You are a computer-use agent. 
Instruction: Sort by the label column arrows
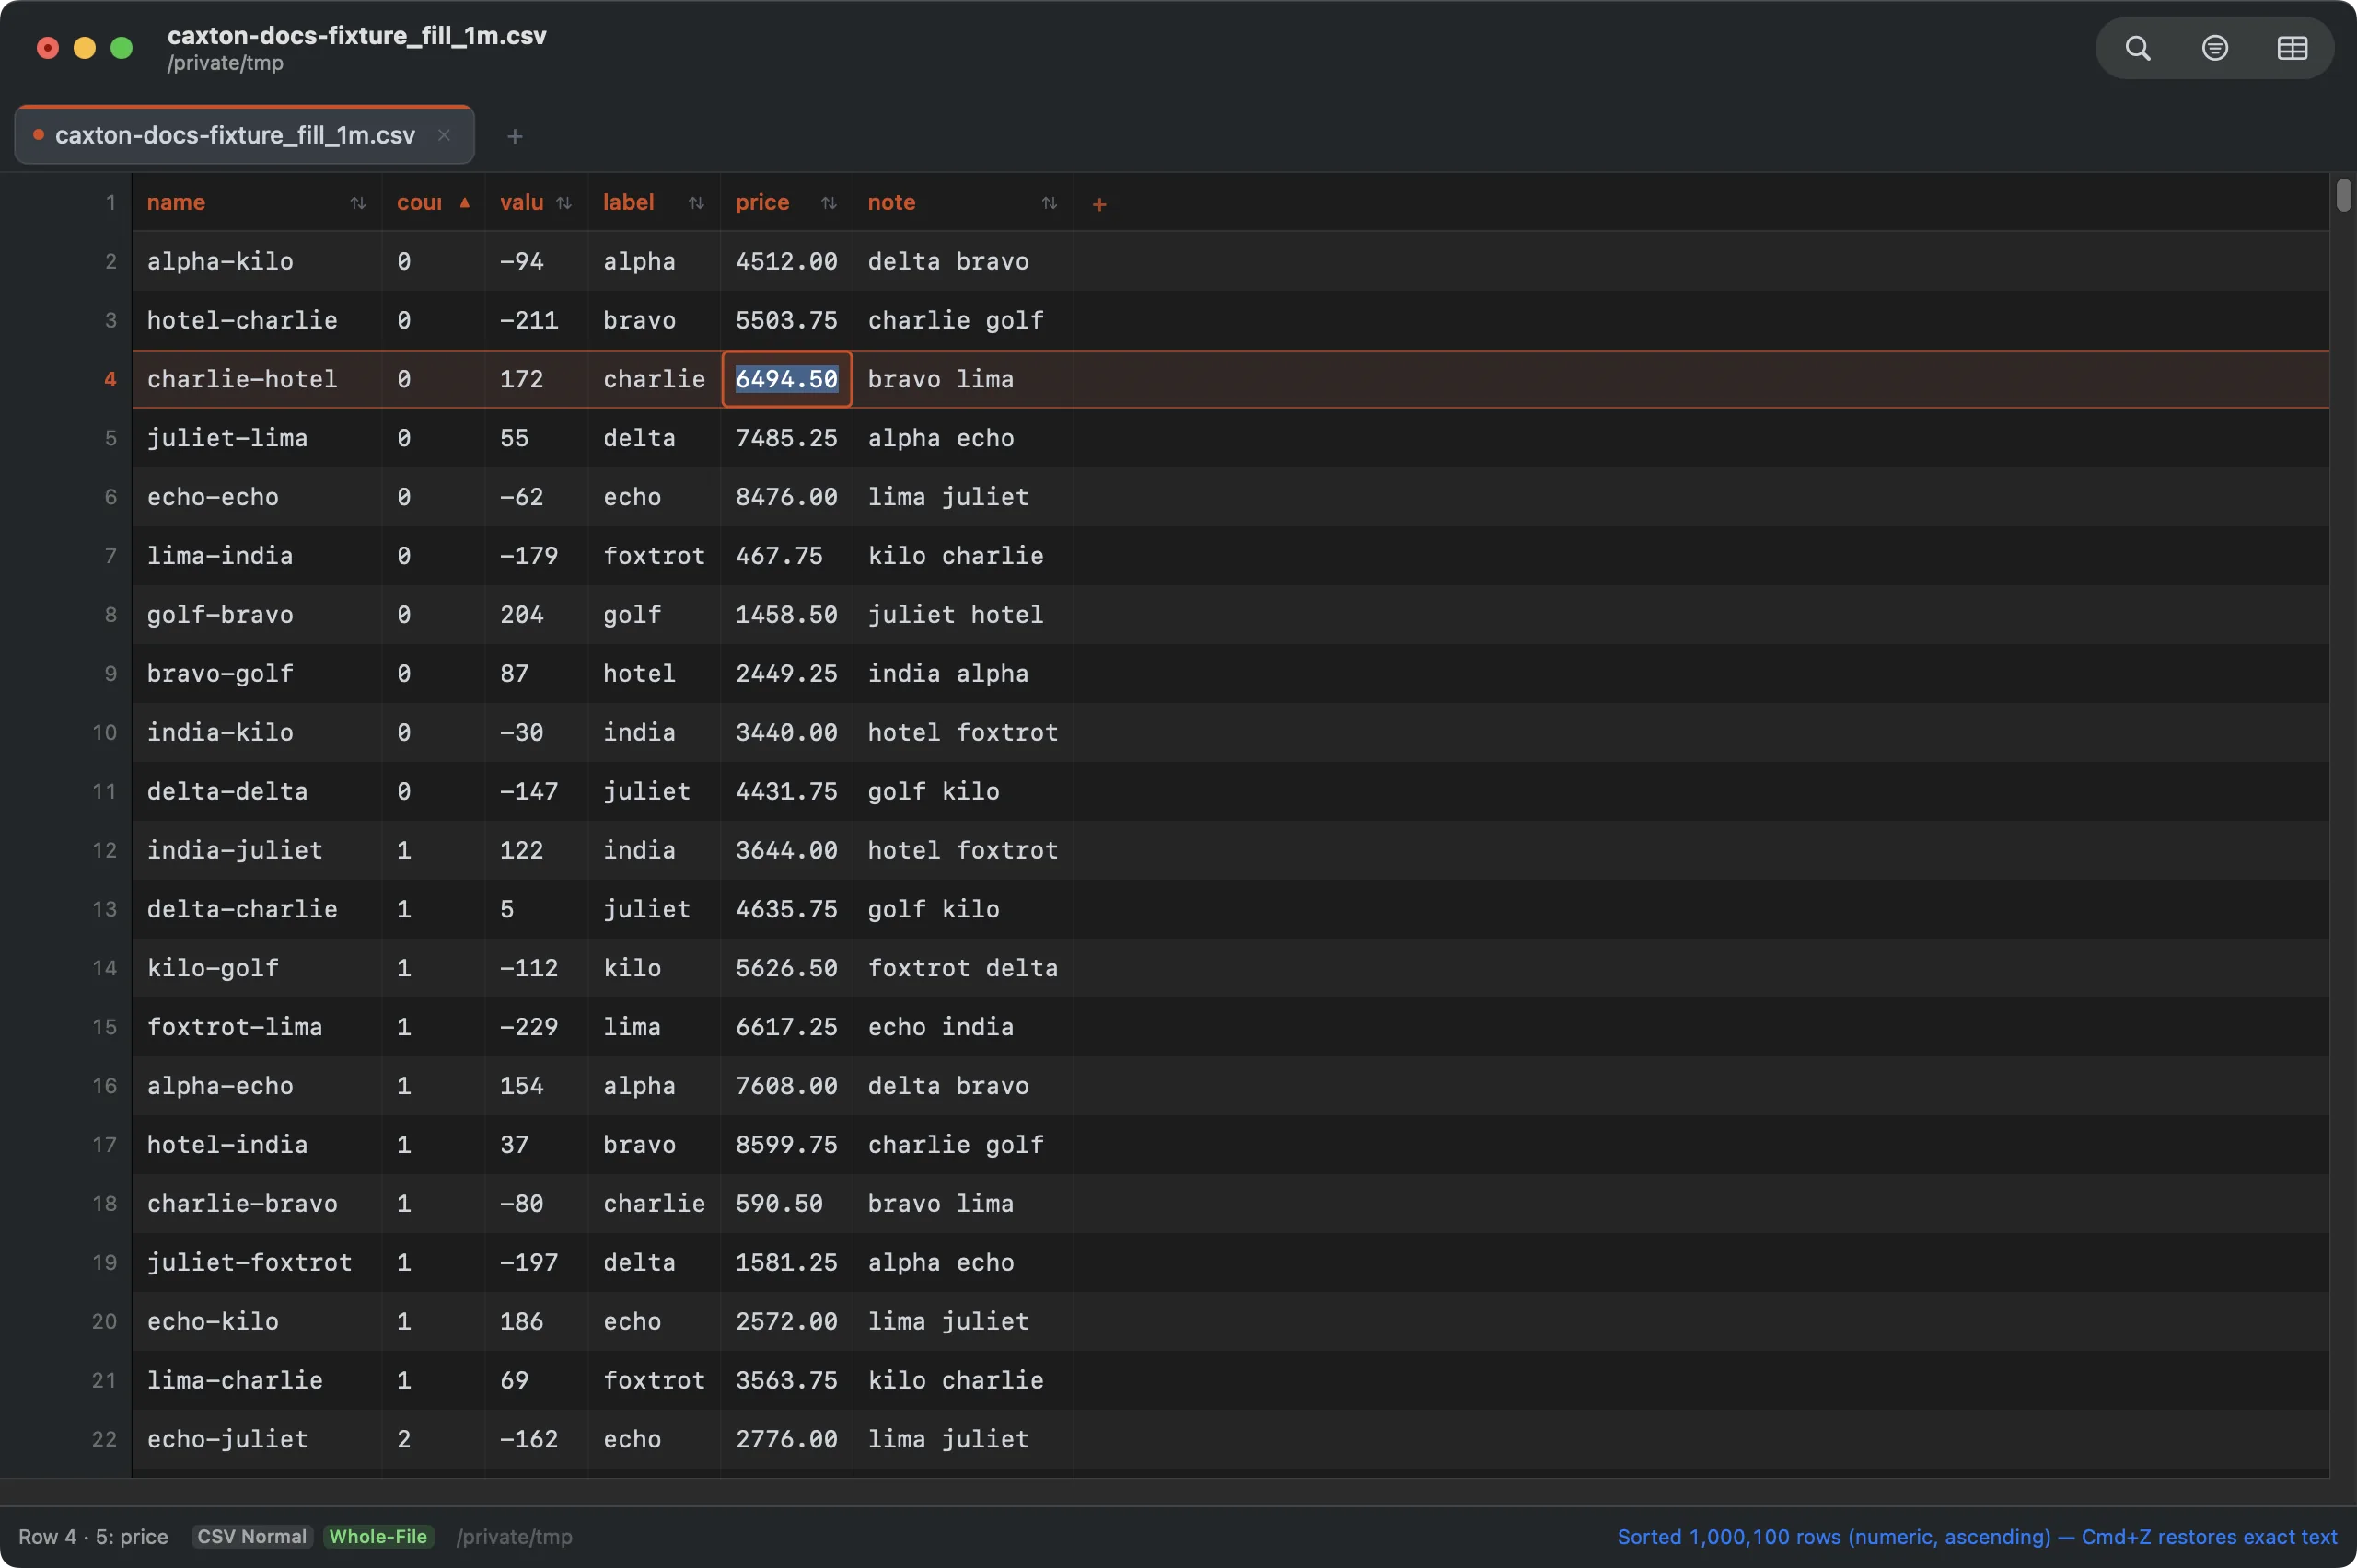(x=696, y=203)
